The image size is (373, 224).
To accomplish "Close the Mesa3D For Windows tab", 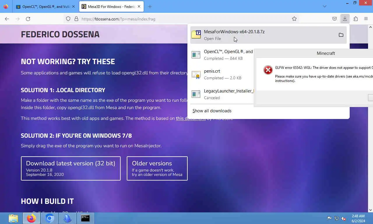I will point(139,6).
